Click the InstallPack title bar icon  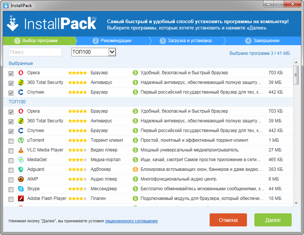coord(6,6)
